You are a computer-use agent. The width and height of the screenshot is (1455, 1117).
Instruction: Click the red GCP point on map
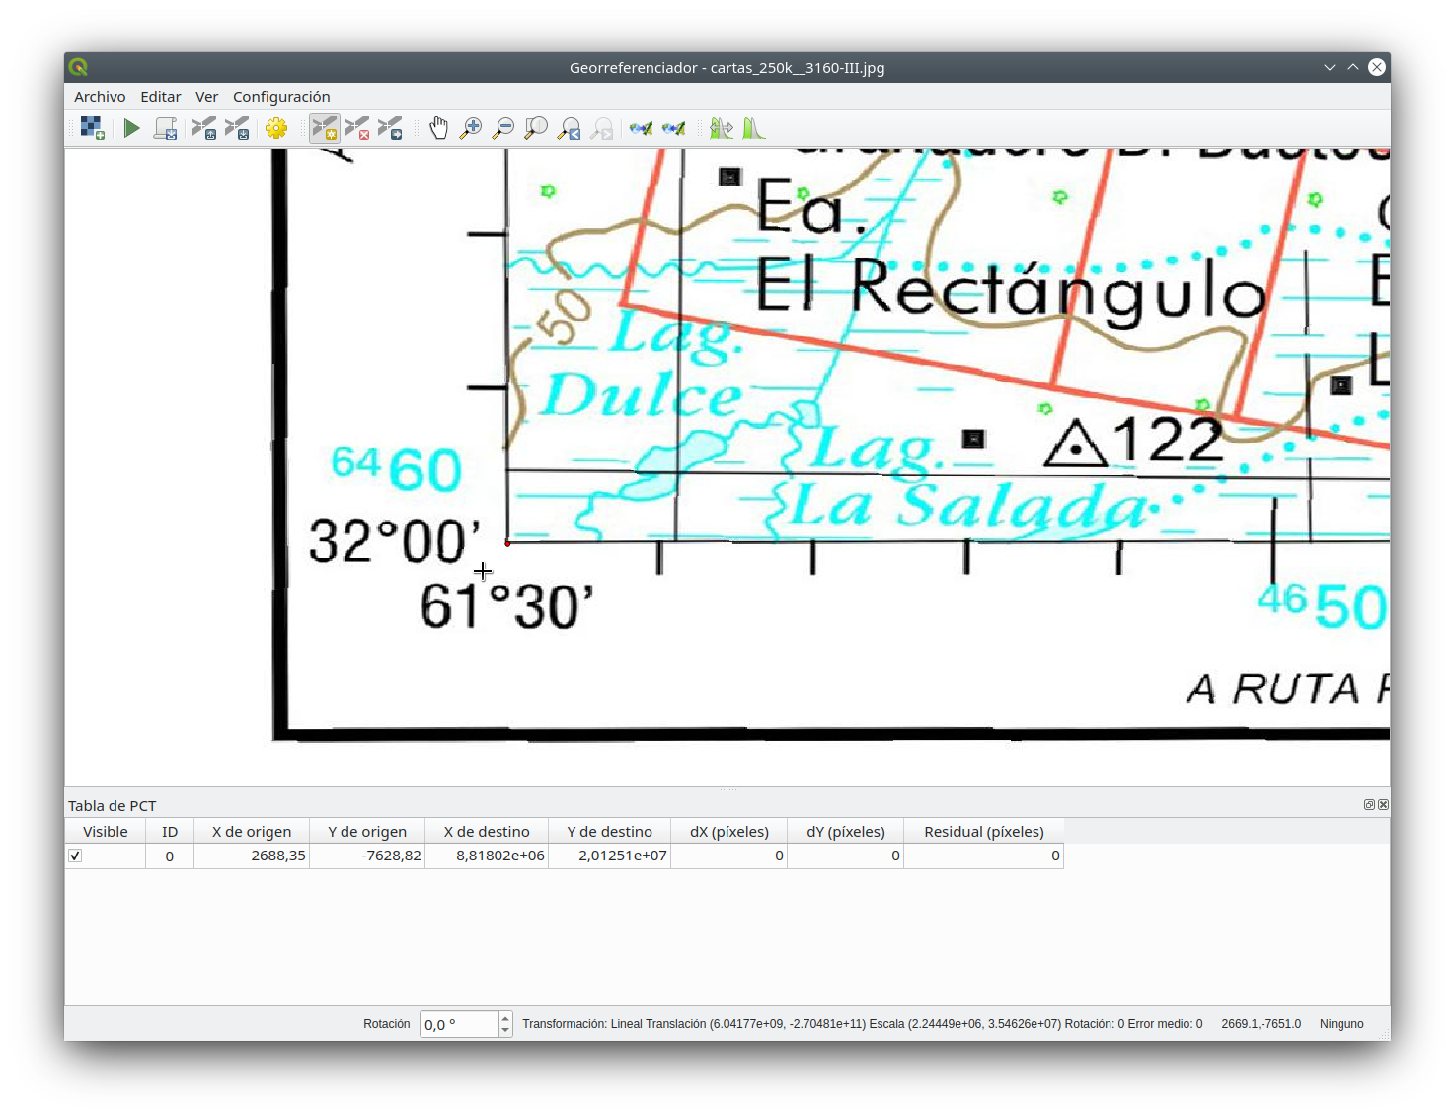click(x=507, y=542)
